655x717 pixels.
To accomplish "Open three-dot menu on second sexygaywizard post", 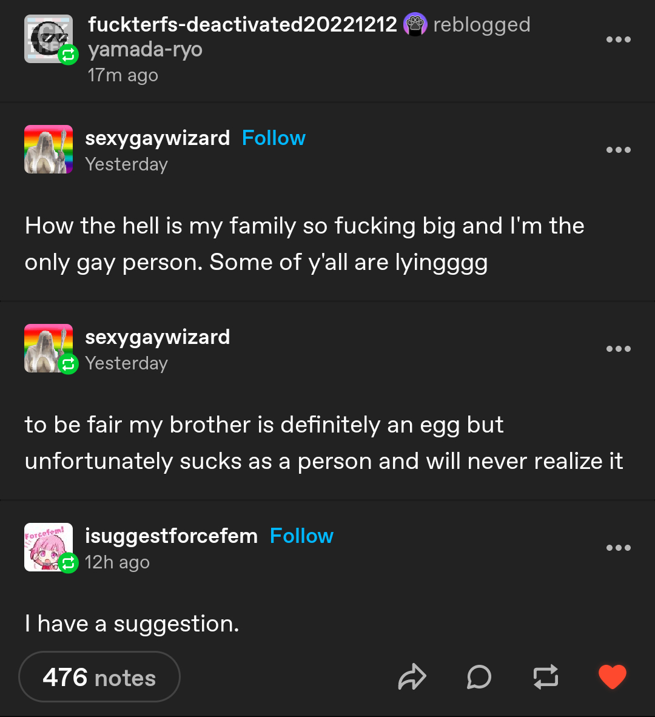I will coord(619,349).
